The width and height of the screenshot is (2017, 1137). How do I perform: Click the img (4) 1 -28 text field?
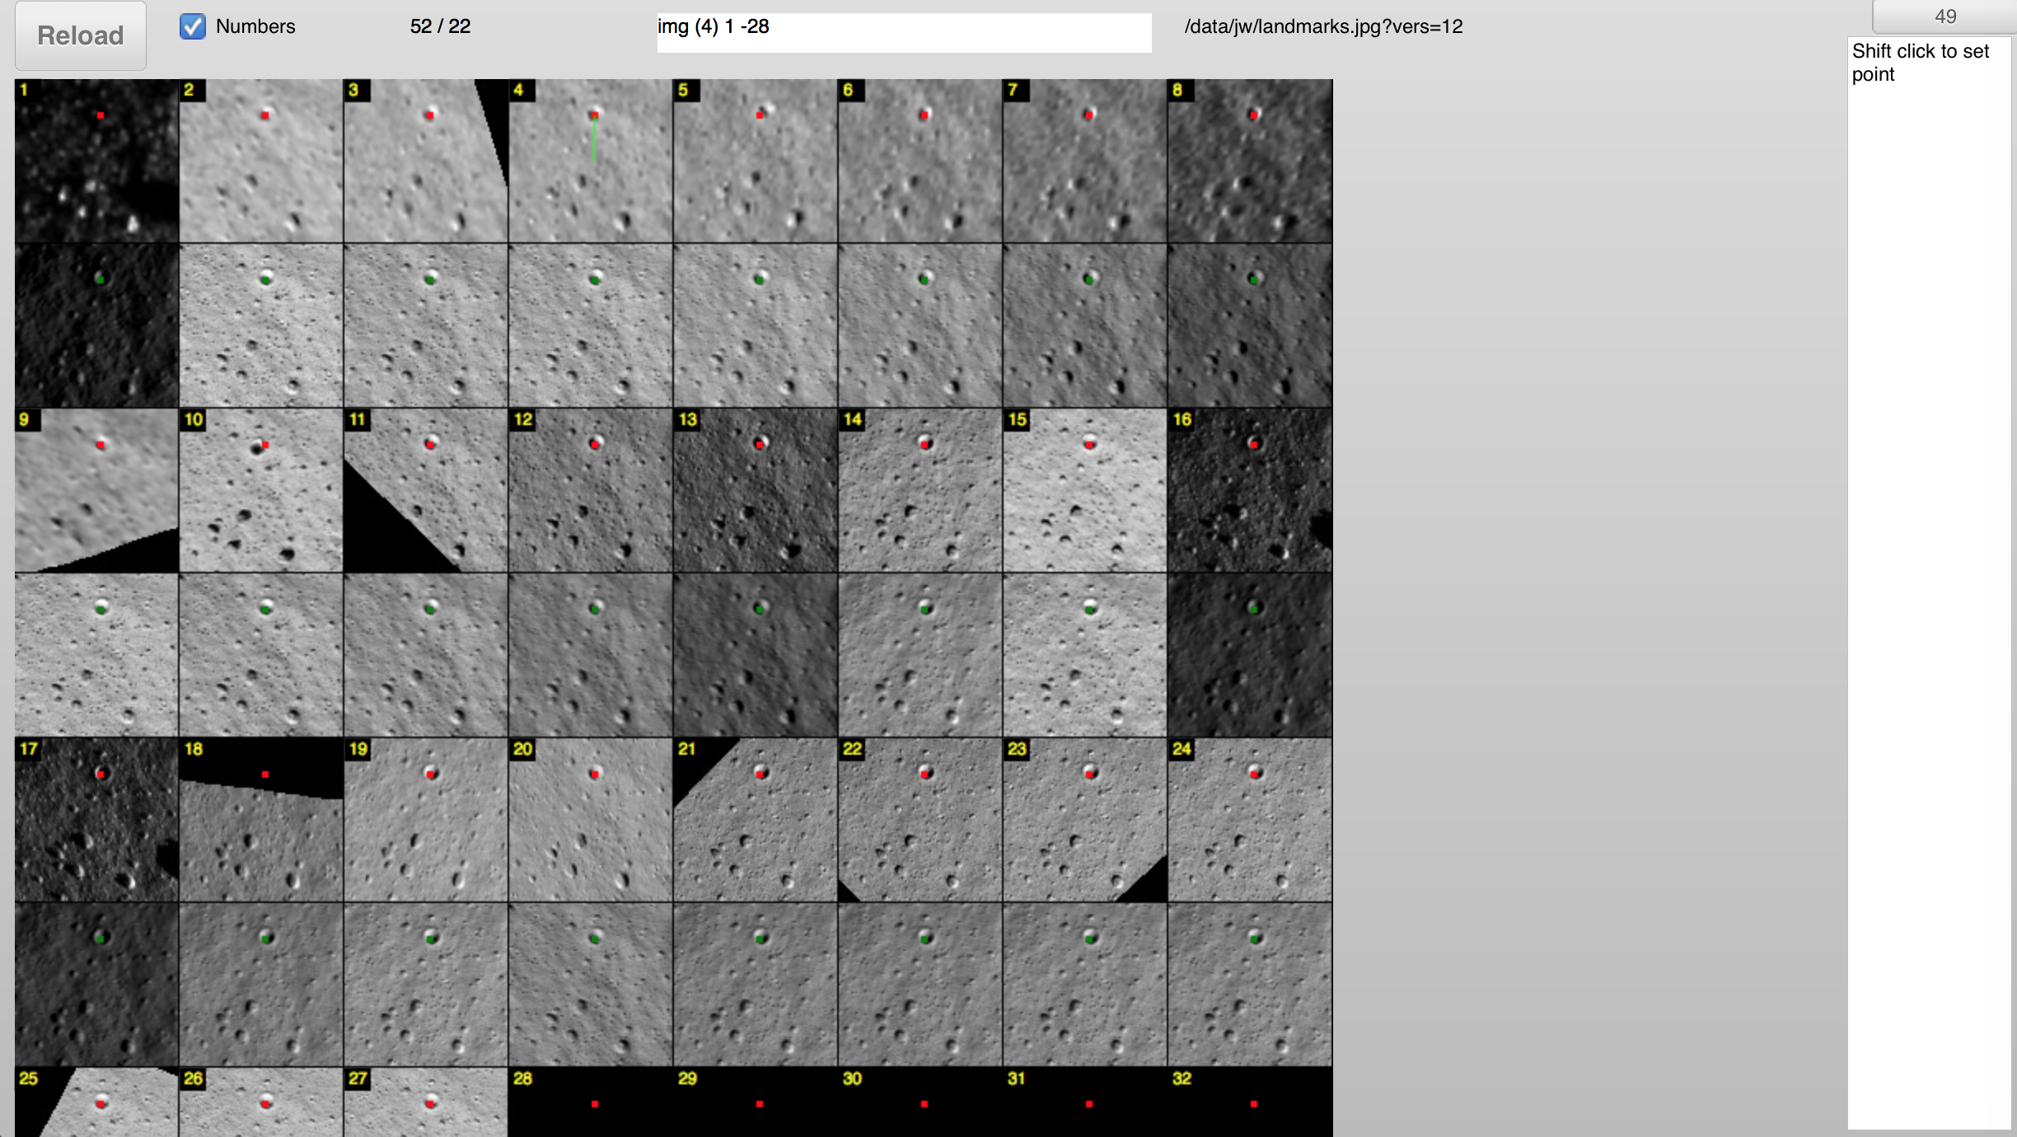(x=904, y=32)
